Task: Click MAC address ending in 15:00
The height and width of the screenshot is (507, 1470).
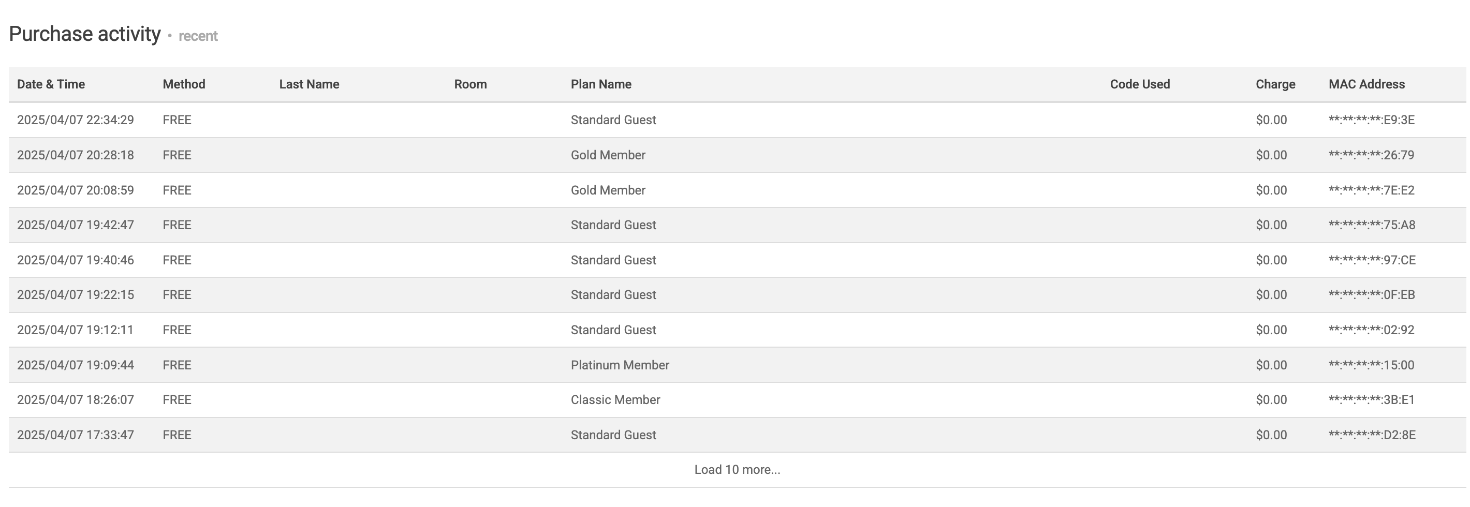Action: tap(1371, 365)
